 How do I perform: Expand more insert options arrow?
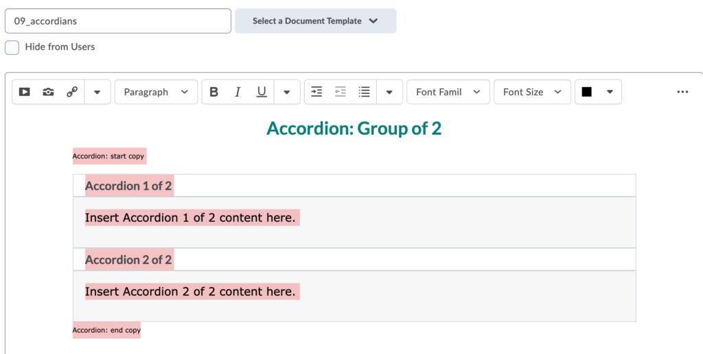(97, 93)
